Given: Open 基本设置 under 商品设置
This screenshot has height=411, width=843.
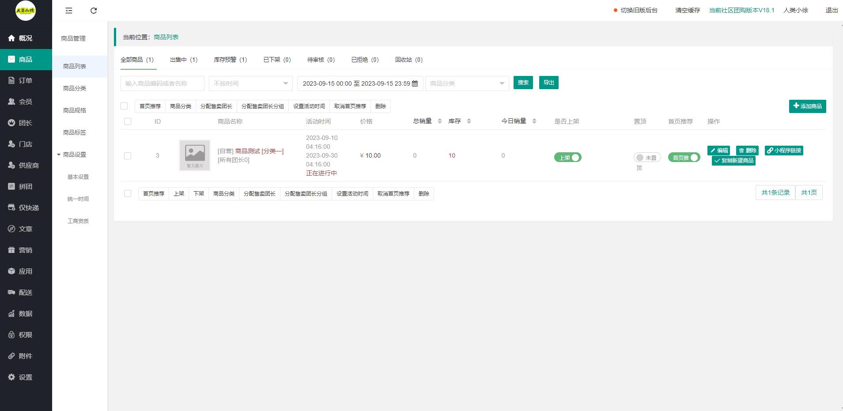Looking at the screenshot, I should point(78,177).
